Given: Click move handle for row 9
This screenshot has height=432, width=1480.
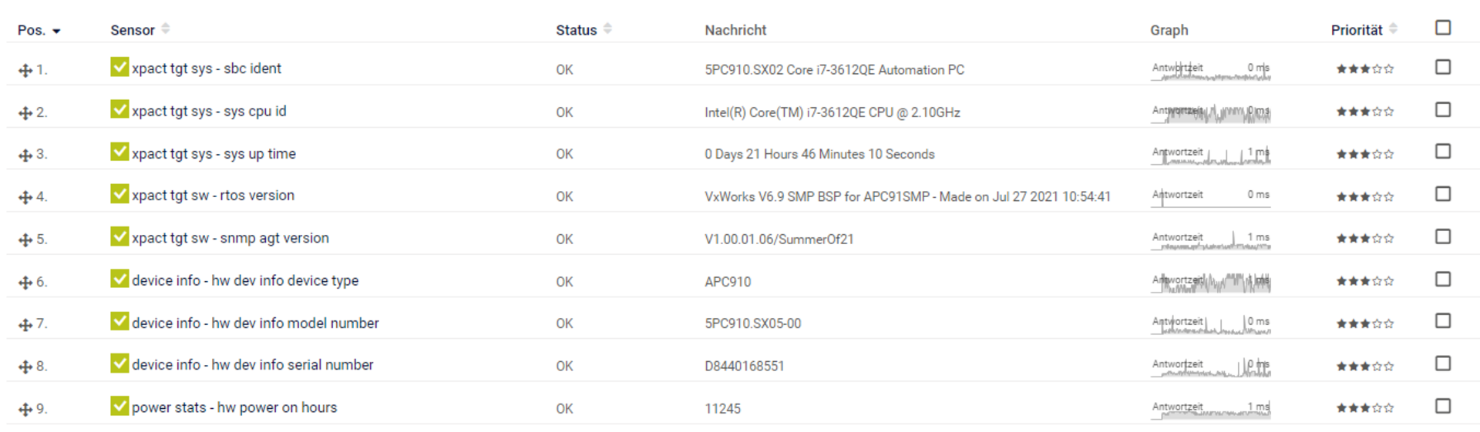Looking at the screenshot, I should tap(25, 409).
